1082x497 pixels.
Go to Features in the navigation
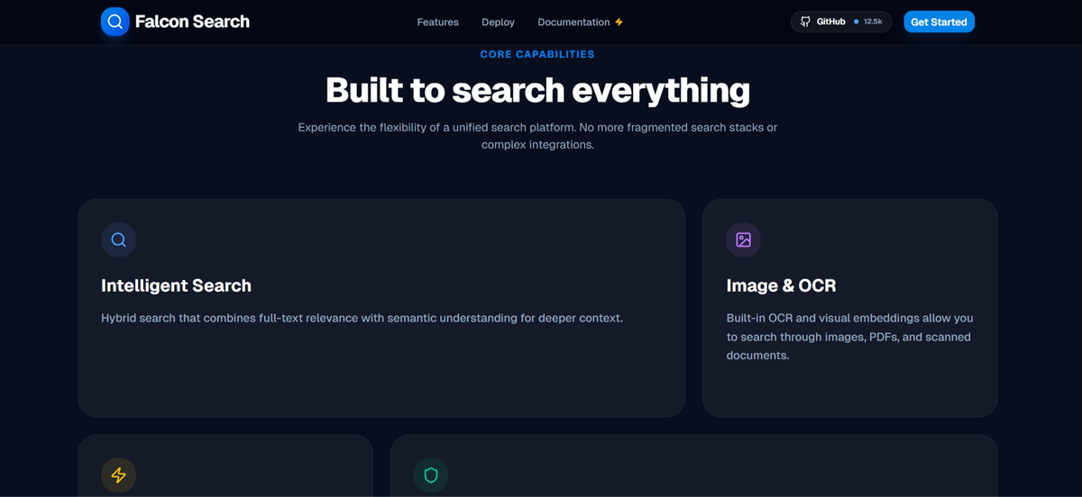point(437,22)
